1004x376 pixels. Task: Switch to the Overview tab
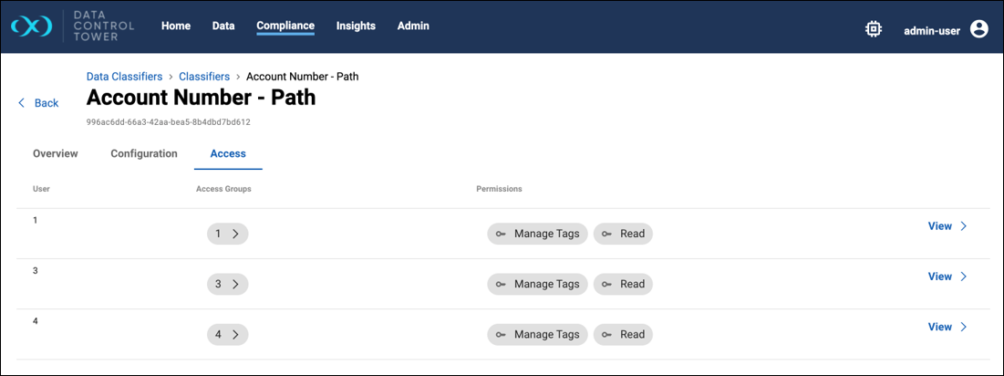(x=56, y=154)
